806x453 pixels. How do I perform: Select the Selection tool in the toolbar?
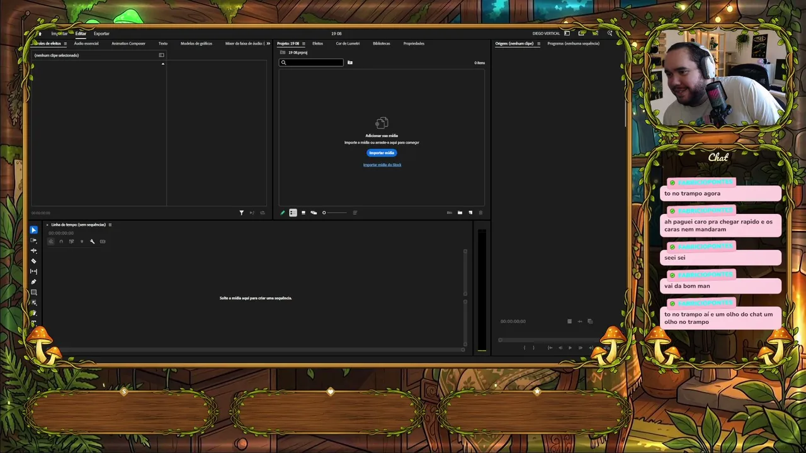[x=34, y=230]
